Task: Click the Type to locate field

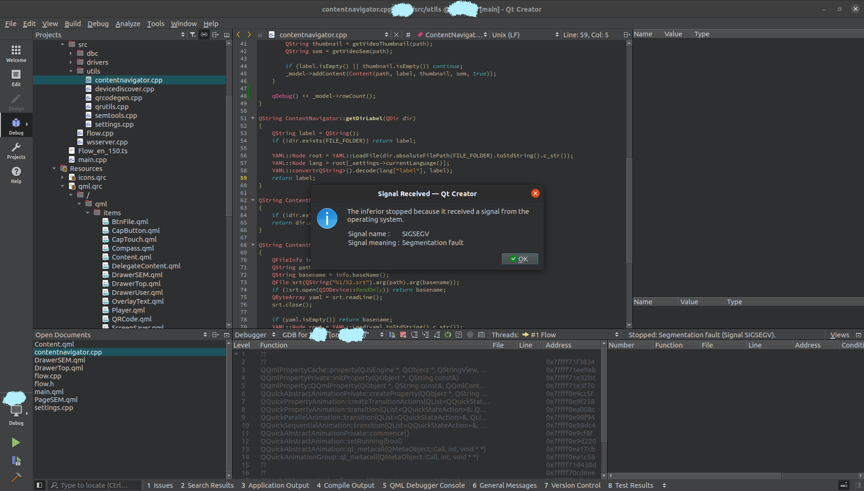Action: tap(95, 485)
